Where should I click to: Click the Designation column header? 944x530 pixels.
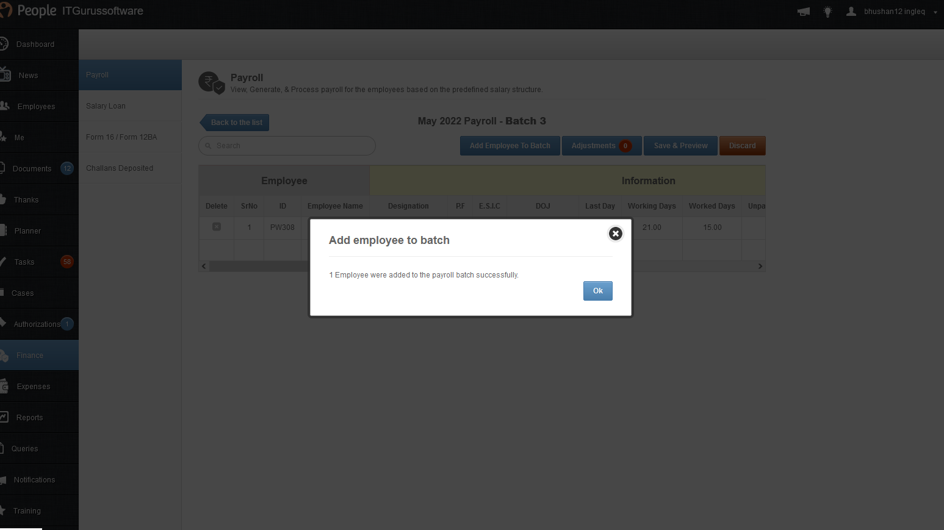coord(408,206)
